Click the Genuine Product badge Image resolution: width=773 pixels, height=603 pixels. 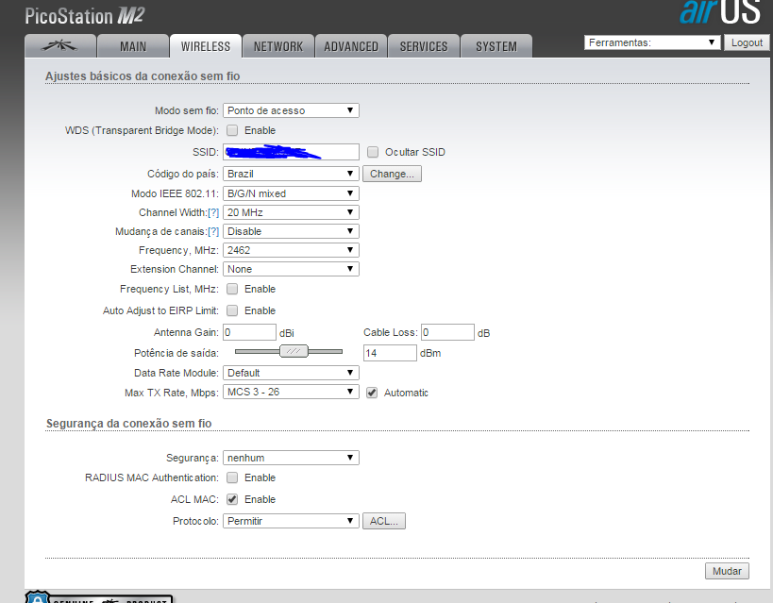pyautogui.click(x=98, y=597)
